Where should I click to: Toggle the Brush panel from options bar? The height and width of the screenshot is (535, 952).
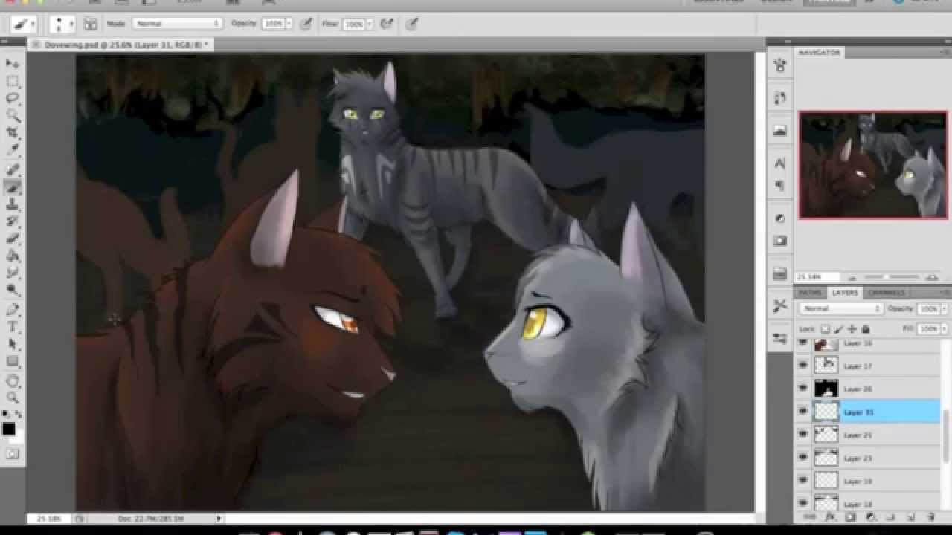(91, 24)
